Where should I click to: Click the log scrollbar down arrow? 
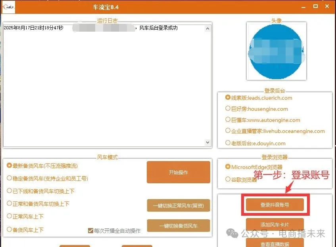[207, 142]
